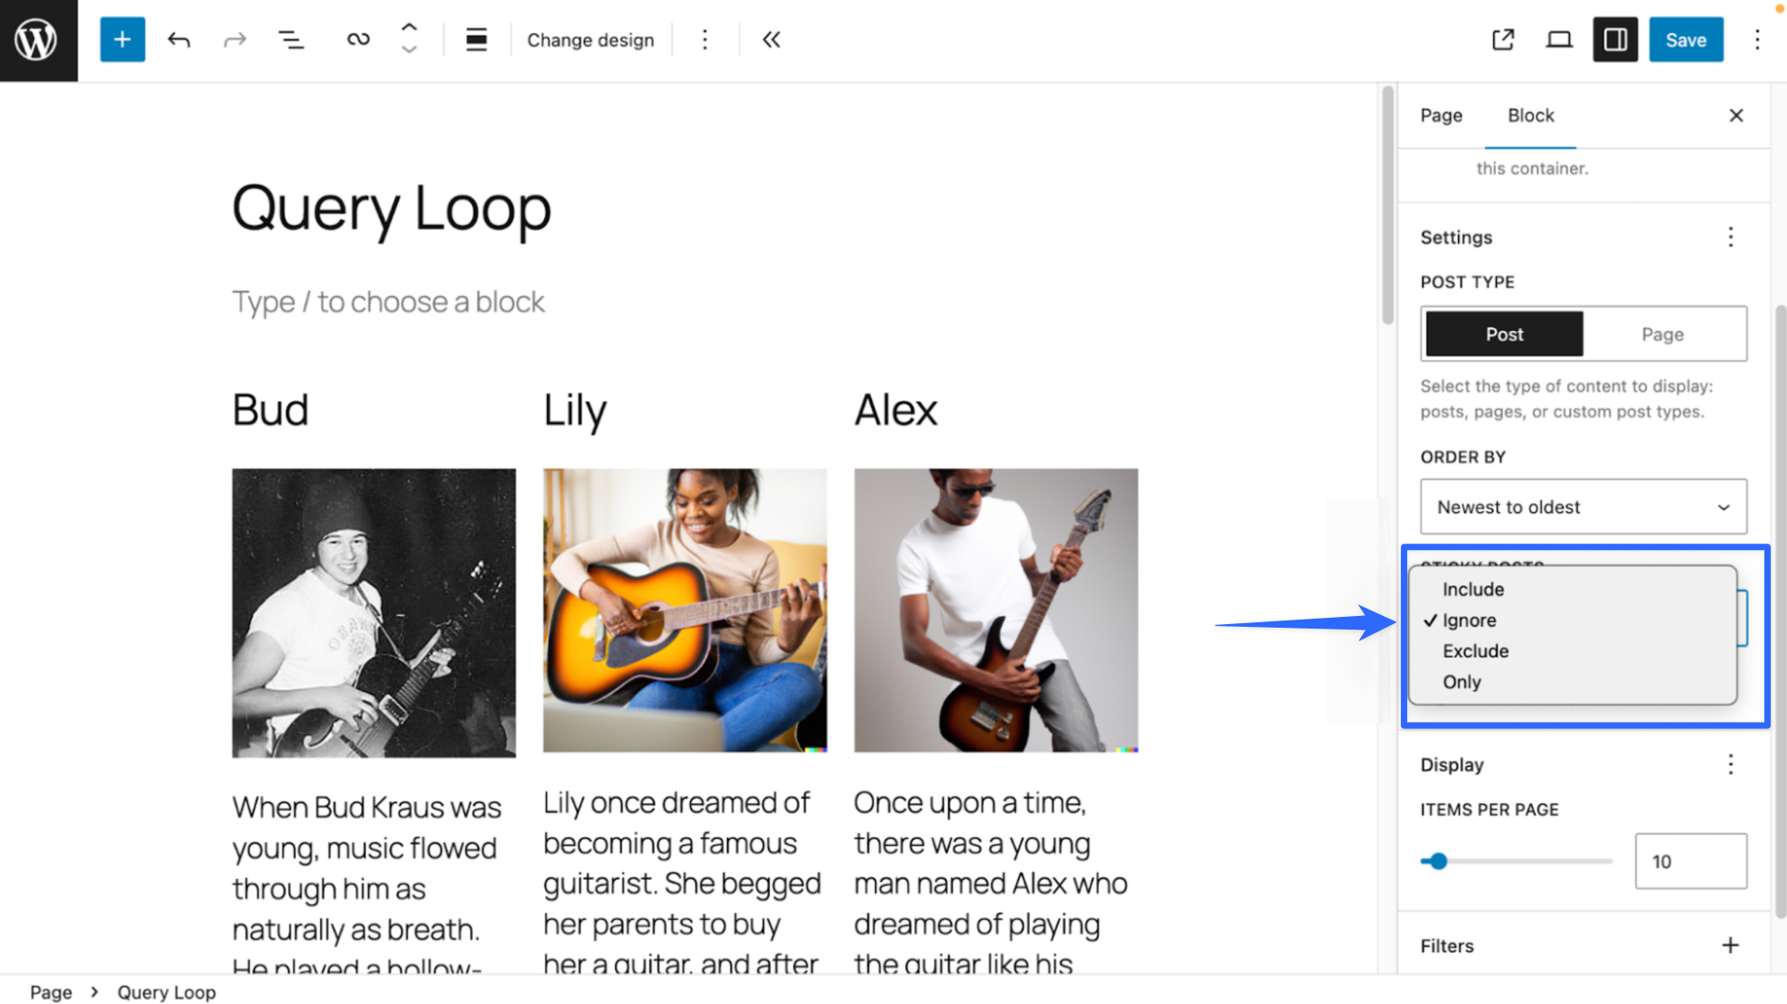The height and width of the screenshot is (1004, 1787).
Task: Click the Items Per Page number field
Action: pos(1690,861)
